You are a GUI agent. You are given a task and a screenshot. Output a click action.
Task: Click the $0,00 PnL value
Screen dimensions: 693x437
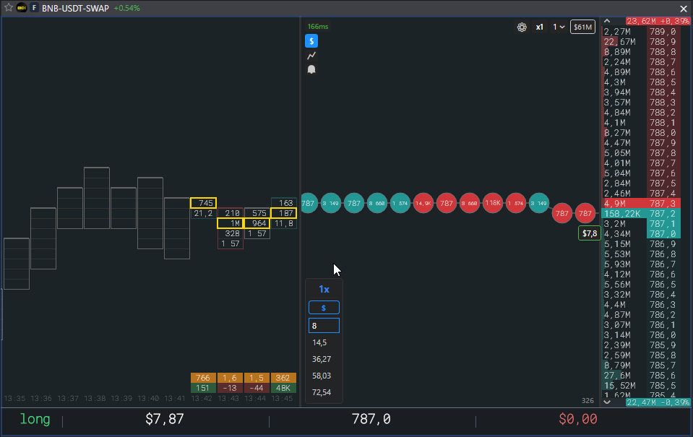pos(578,419)
